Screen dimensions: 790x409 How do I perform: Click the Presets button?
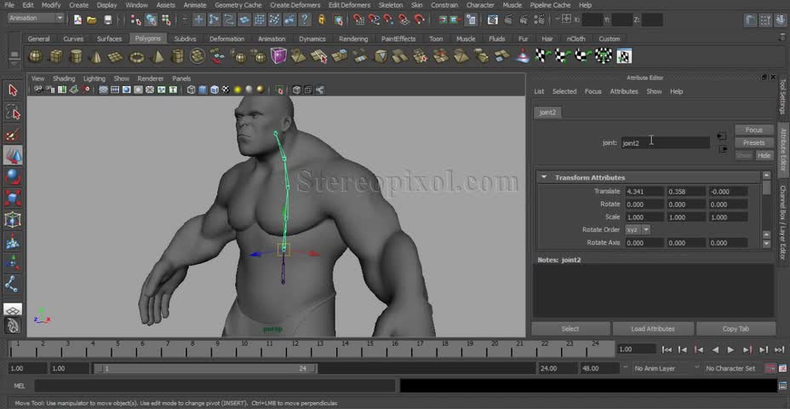click(x=753, y=142)
